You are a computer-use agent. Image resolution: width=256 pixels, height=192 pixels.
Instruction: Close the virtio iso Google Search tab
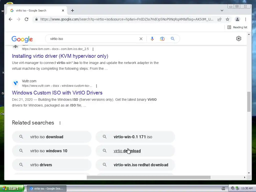pyautogui.click(x=63, y=10)
